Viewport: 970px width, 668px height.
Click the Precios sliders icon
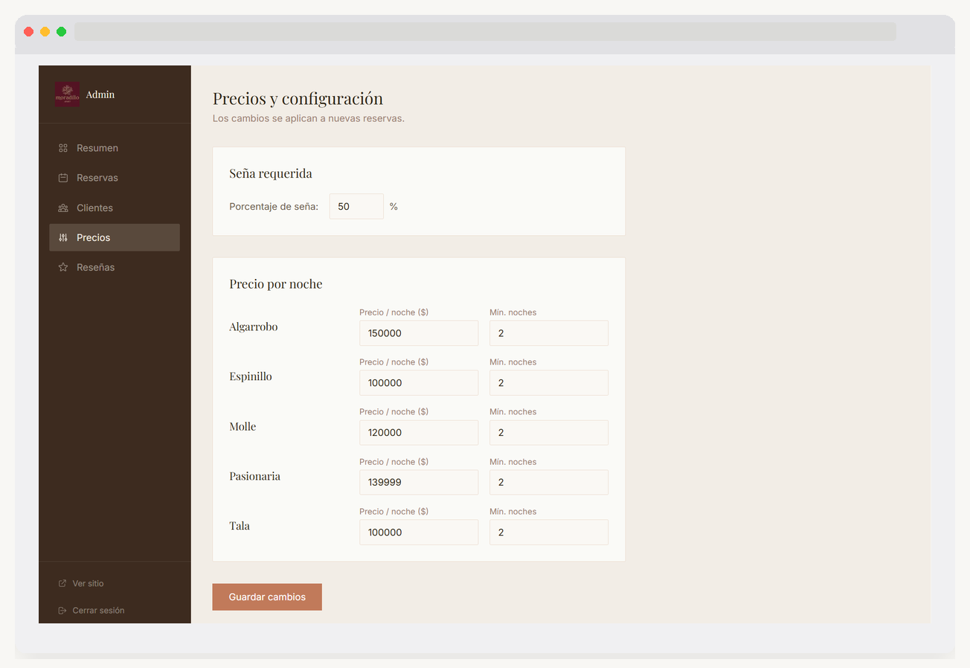click(x=63, y=237)
